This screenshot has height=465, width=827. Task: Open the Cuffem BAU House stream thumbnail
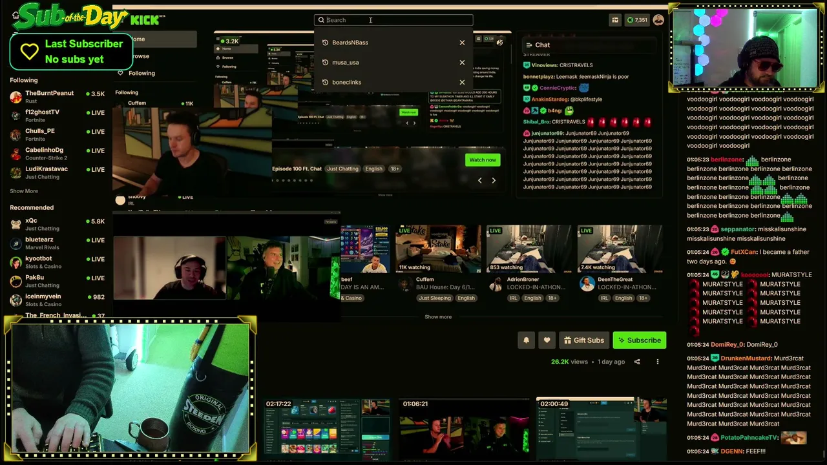439,249
